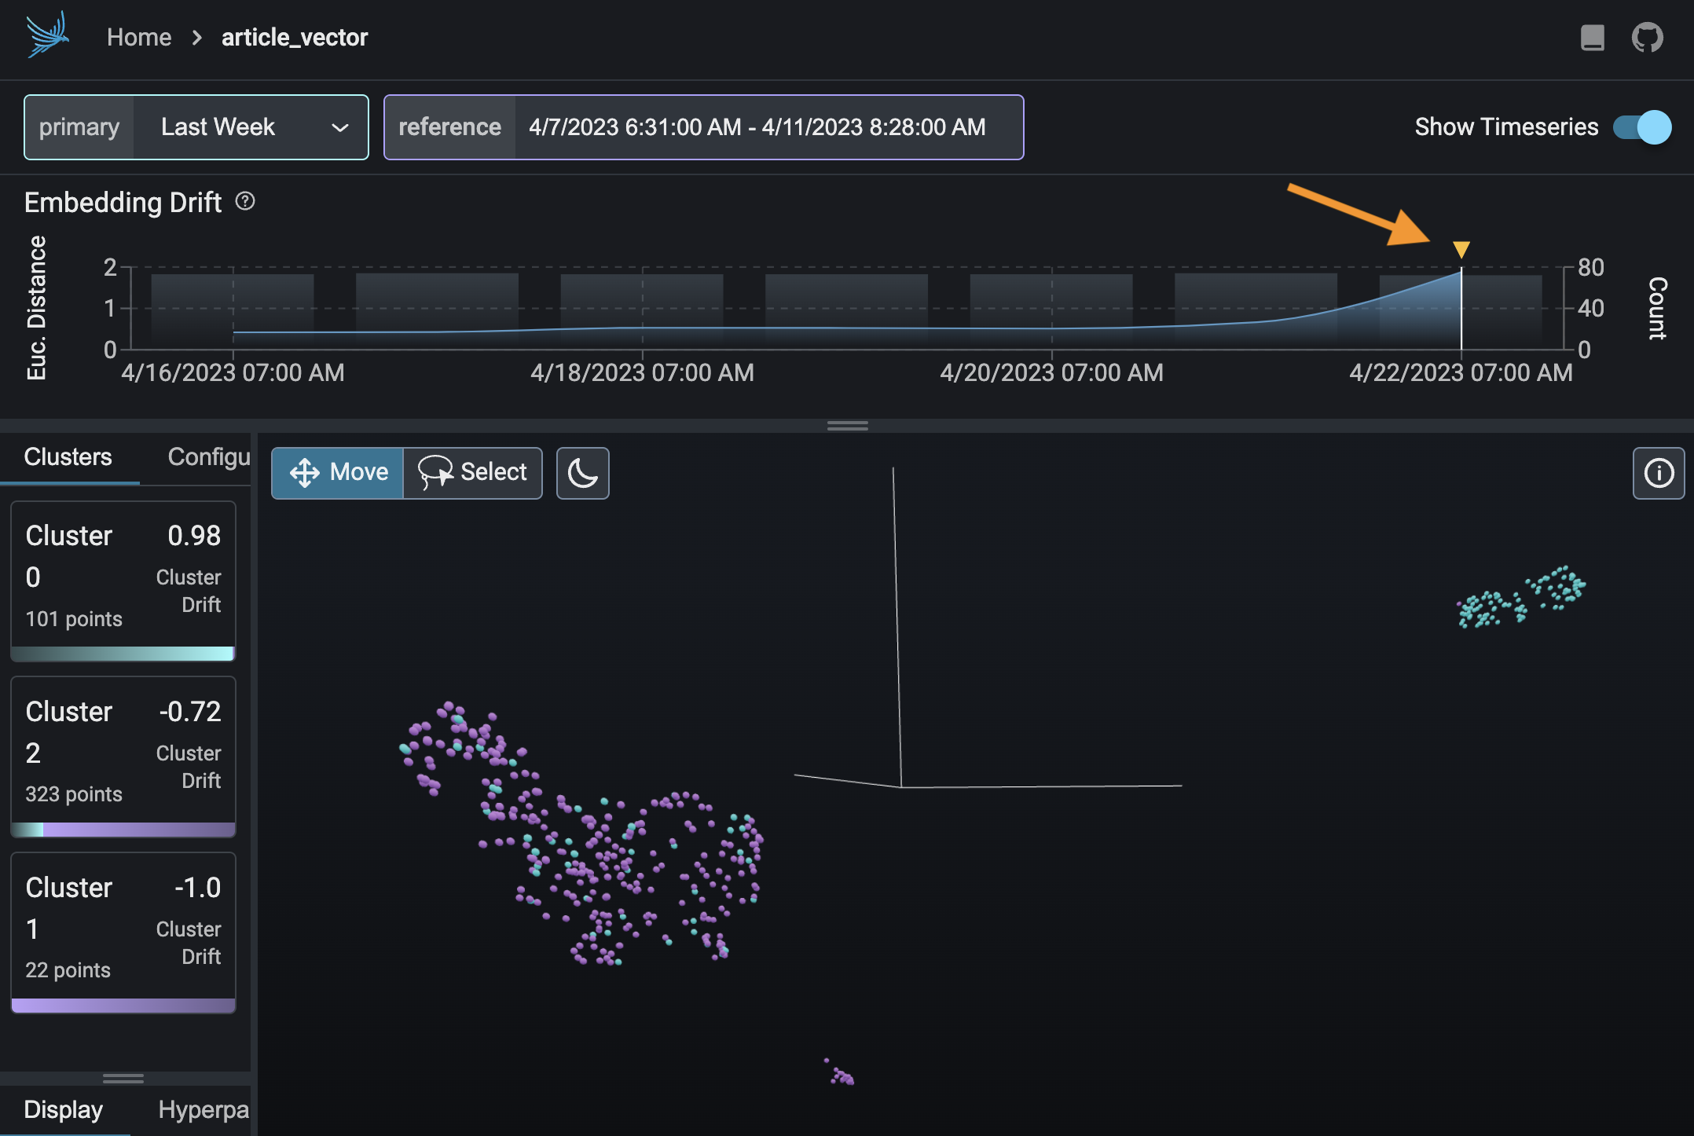The height and width of the screenshot is (1136, 1694).
Task: Switch to the Clusters tab
Action: pyautogui.click(x=68, y=457)
